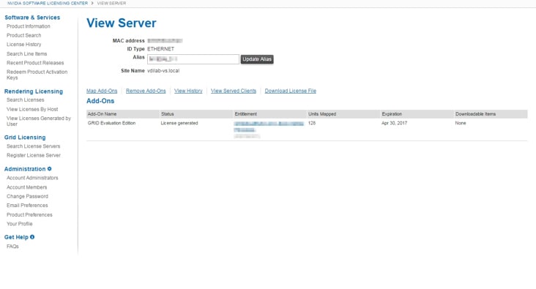Screen dimensions: 536x289
Task: Click the ETHERNET ID Type value
Action: pyautogui.click(x=160, y=49)
